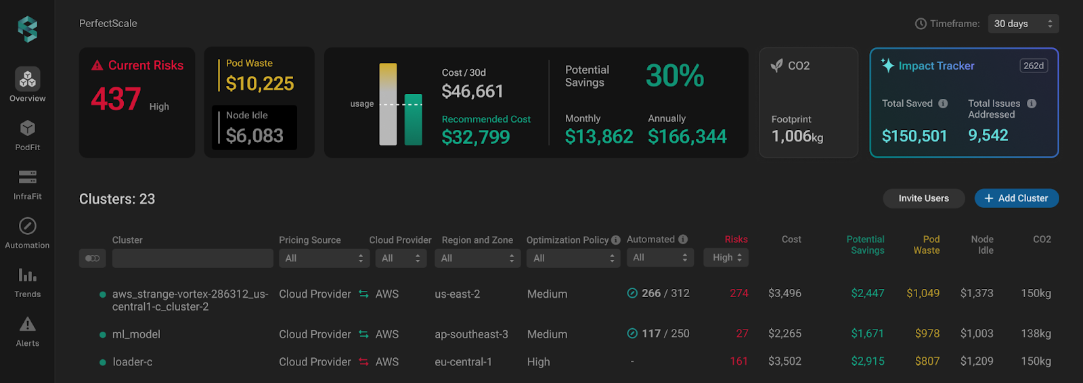The image size is (1083, 383).
Task: Click the pricing source swap icon for aws_strange-vortex
Action: pos(363,294)
